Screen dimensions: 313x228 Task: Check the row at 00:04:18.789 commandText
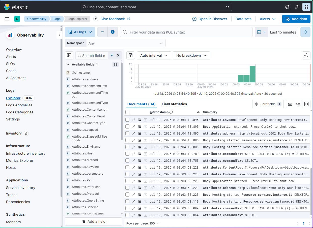pyautogui.click(x=127, y=154)
